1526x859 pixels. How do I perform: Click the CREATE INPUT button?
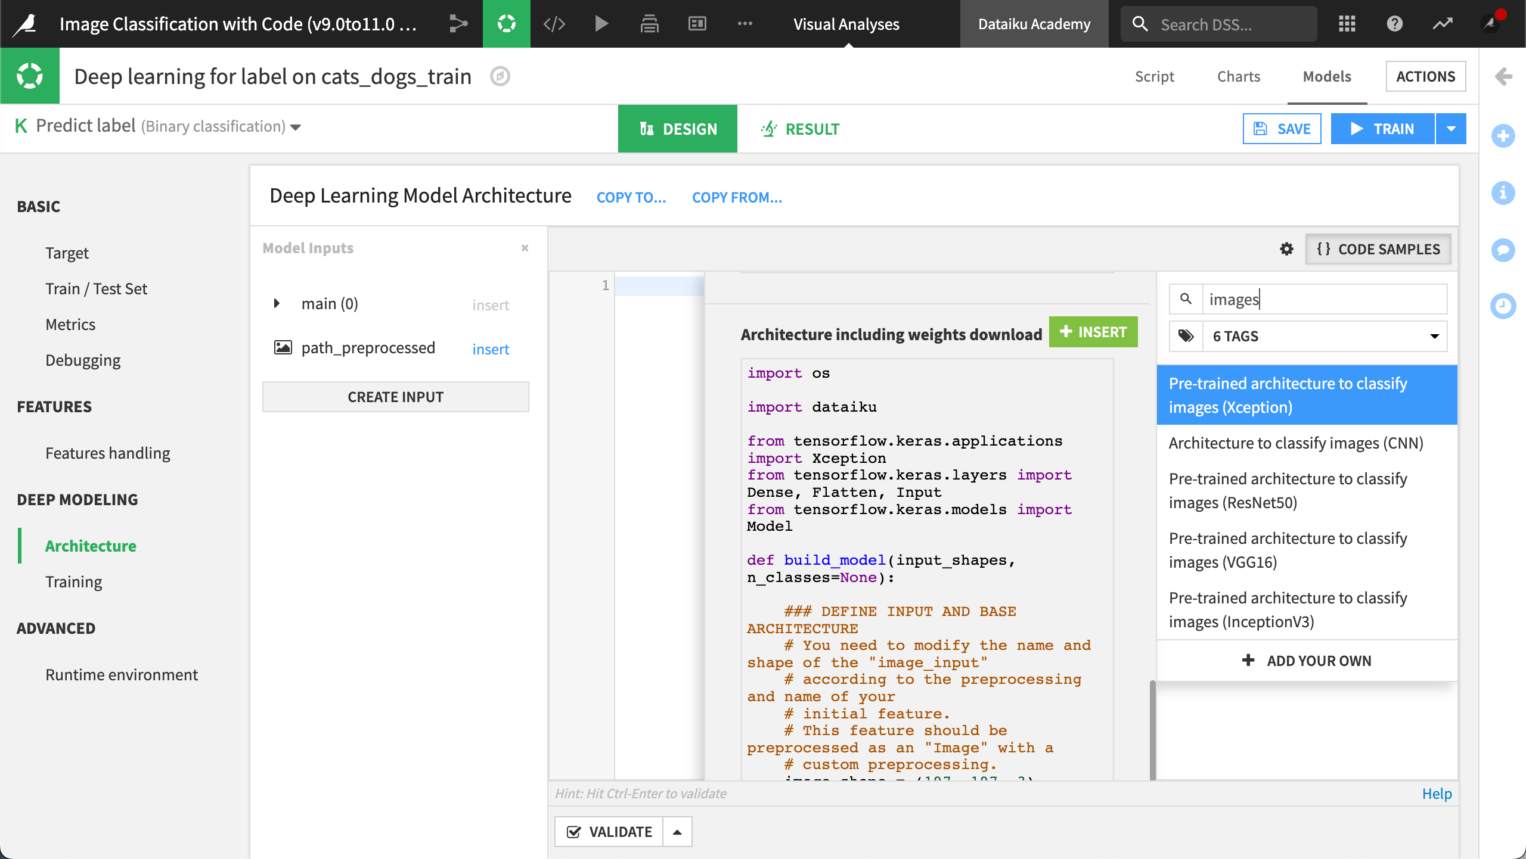coord(395,396)
